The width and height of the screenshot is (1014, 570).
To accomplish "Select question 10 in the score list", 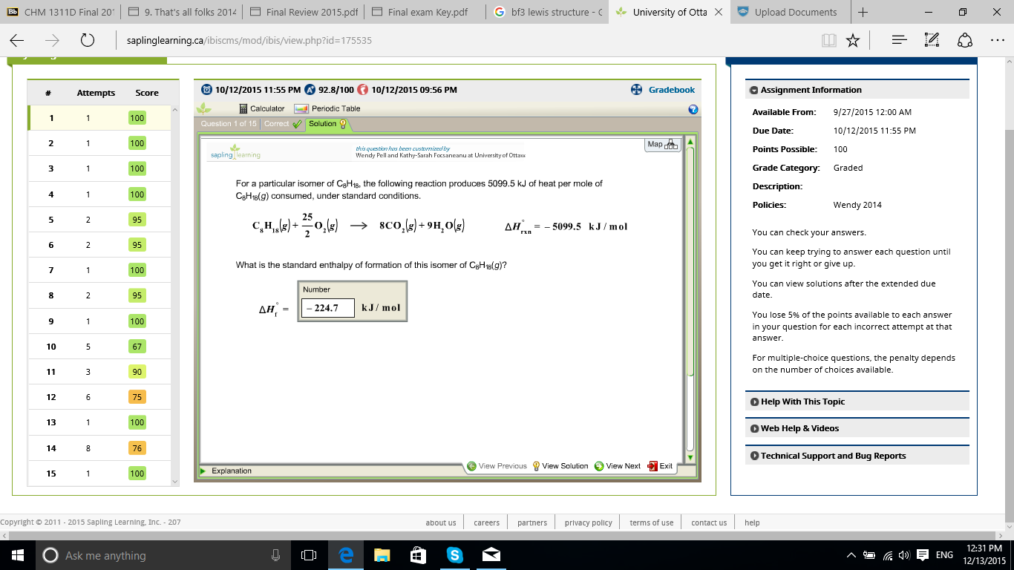I will [x=51, y=347].
